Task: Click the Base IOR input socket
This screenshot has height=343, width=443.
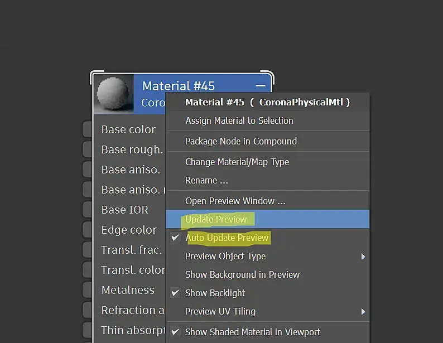Action: click(x=87, y=210)
